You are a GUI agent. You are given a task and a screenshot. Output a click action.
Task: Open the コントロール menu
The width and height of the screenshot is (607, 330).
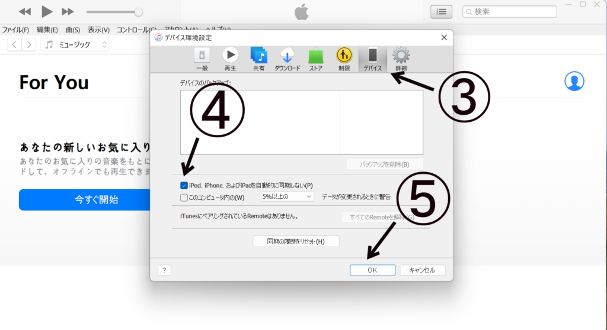[x=136, y=30]
